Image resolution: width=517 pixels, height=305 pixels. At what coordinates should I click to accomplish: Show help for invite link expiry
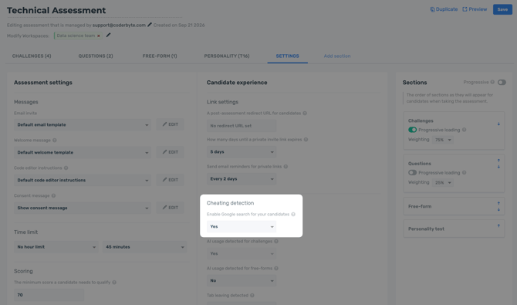[x=306, y=140]
